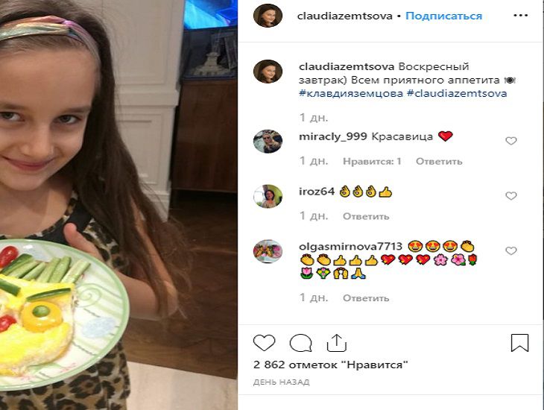Image resolution: width=544 pixels, height=410 pixels.
Task: Open olgasmirnova7713's profile avatar
Action: 268,251
